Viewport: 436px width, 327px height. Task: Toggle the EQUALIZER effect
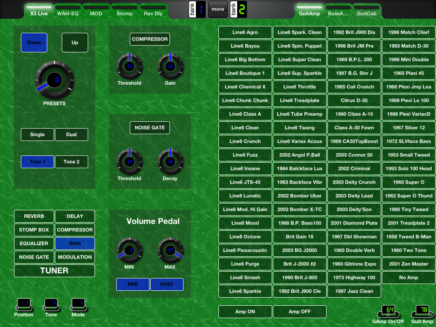34,243
